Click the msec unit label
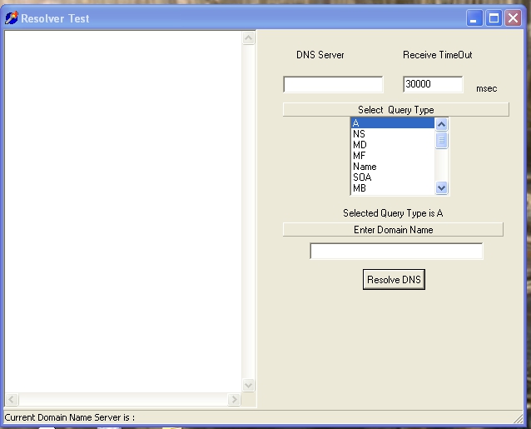 (x=487, y=88)
